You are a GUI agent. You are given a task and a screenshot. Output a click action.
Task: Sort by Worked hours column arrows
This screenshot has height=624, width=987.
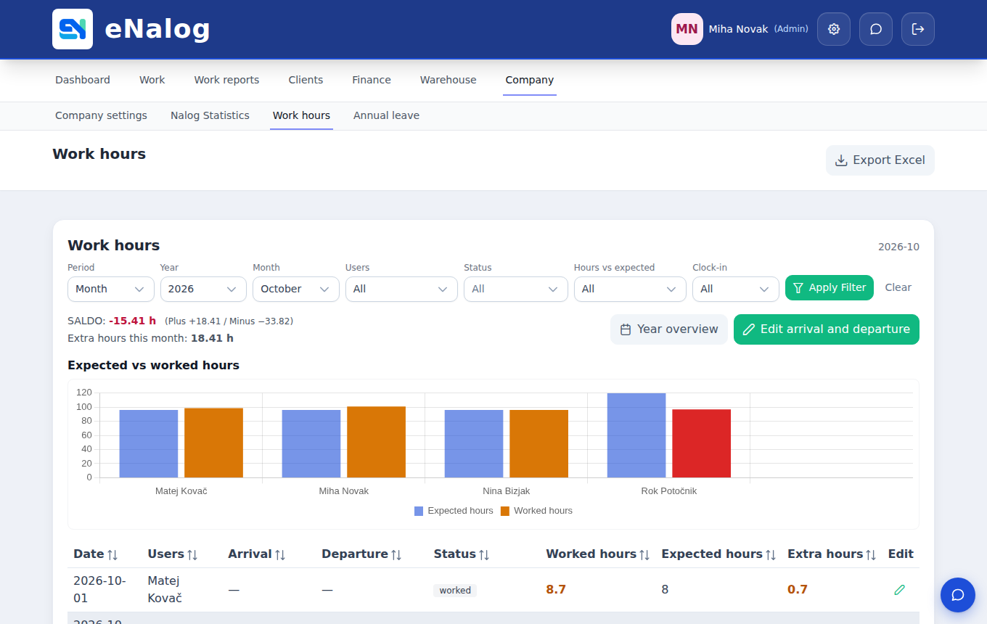(x=644, y=554)
